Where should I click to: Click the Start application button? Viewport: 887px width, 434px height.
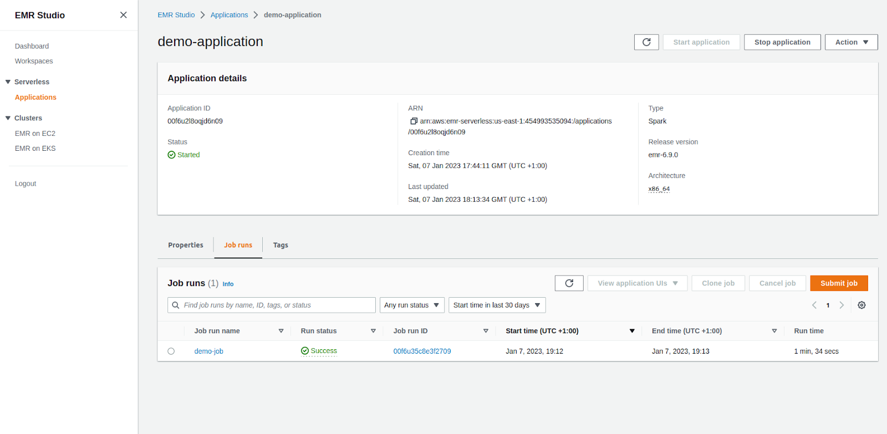pos(701,42)
